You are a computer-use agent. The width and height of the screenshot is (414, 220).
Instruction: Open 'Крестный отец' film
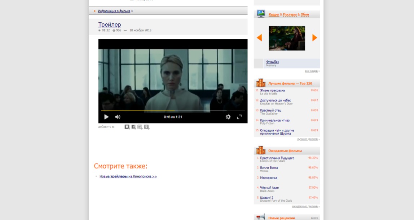270,111
